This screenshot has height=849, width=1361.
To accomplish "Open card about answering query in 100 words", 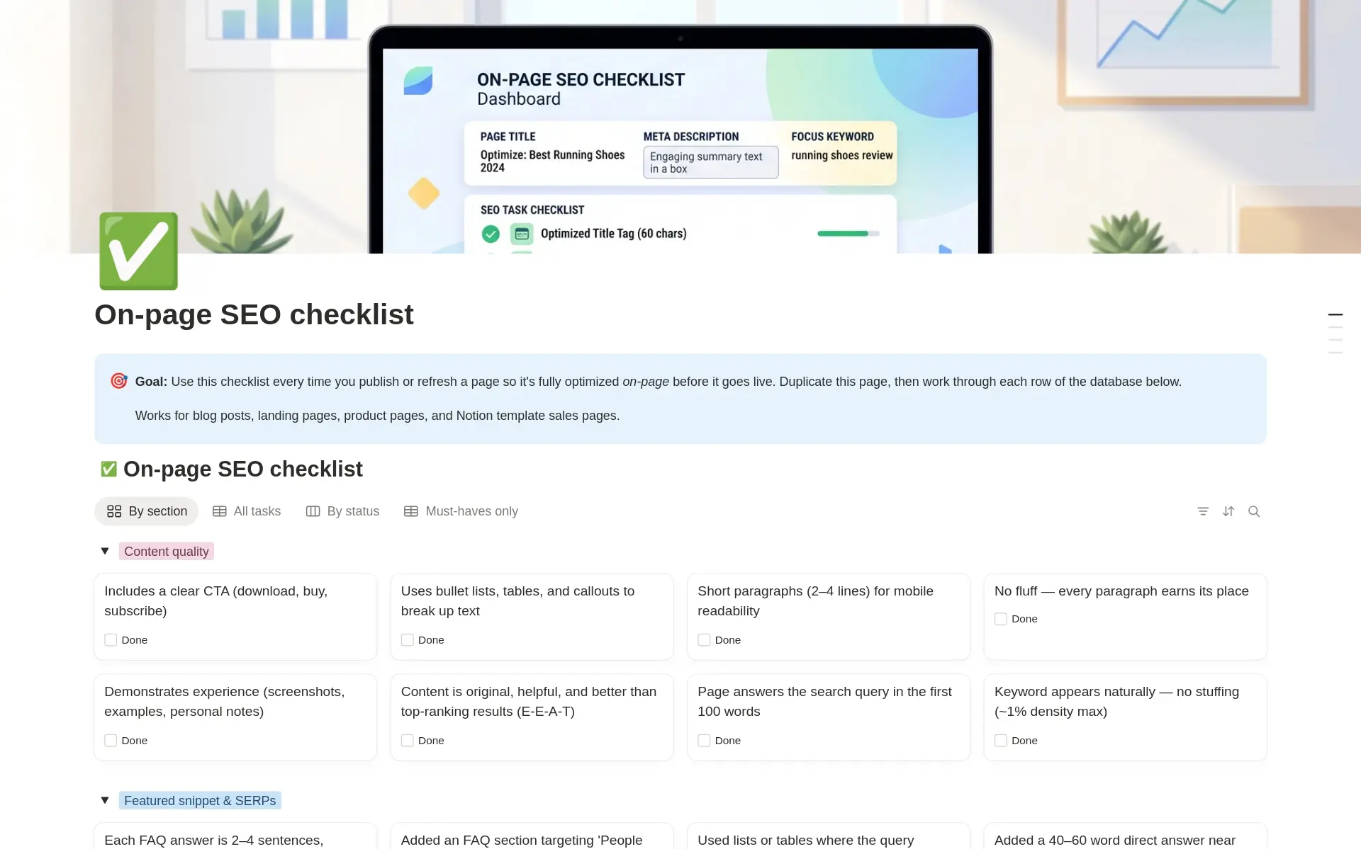I will (829, 717).
